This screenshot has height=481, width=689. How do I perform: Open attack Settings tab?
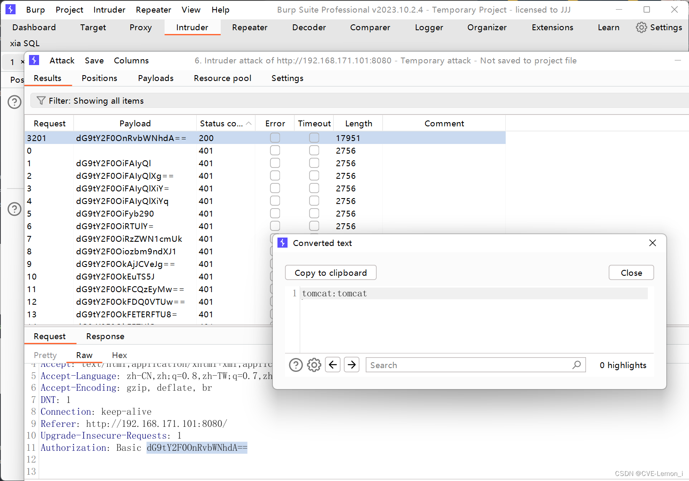[287, 78]
